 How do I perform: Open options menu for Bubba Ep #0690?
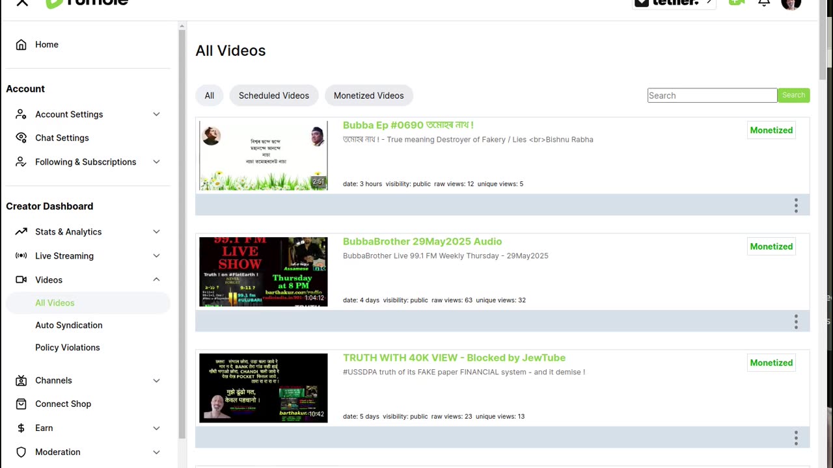[796, 205]
